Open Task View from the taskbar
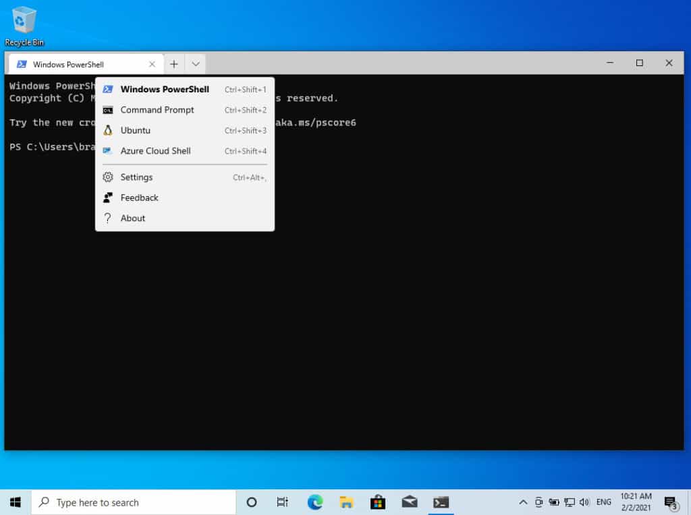Viewport: 691px width, 515px height. 283,502
